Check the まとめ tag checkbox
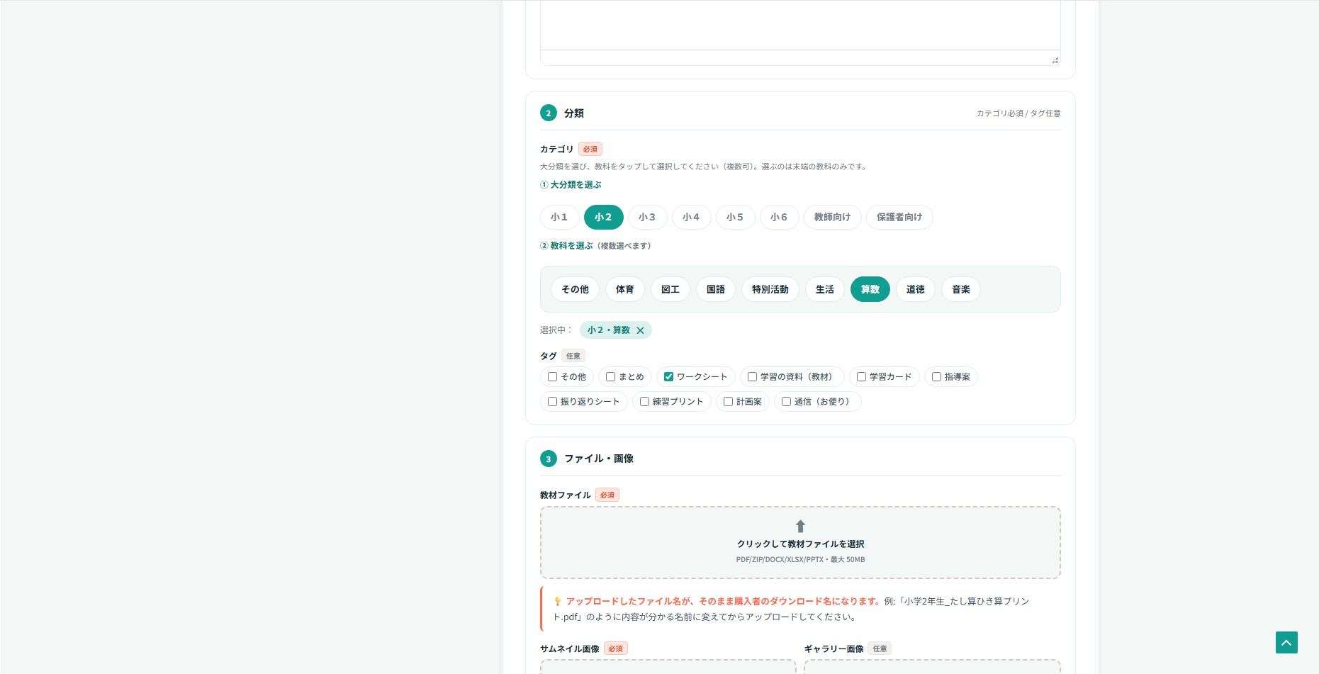 click(x=610, y=377)
